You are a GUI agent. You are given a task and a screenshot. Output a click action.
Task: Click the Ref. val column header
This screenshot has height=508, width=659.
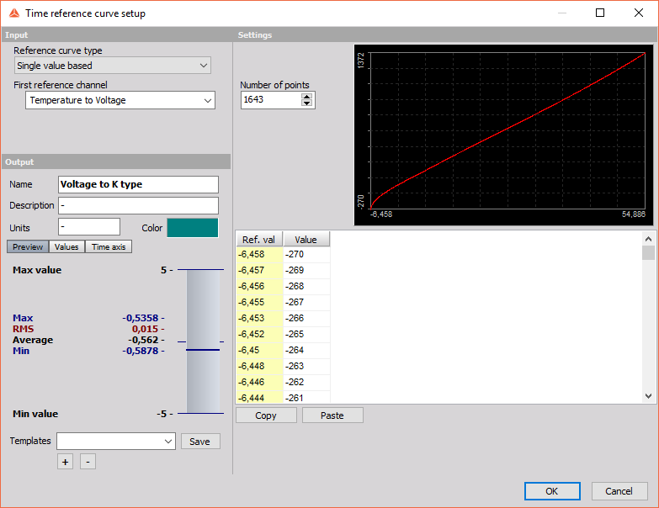click(x=259, y=240)
